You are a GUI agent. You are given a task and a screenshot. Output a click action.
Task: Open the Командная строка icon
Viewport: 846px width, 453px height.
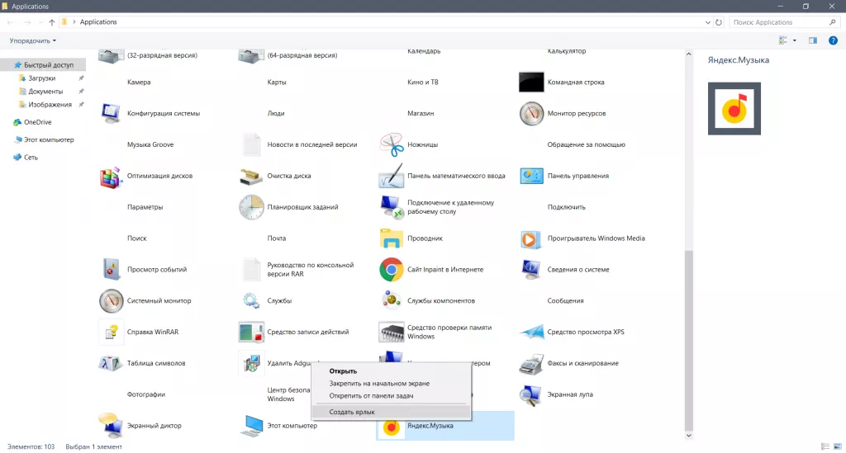coord(531,83)
